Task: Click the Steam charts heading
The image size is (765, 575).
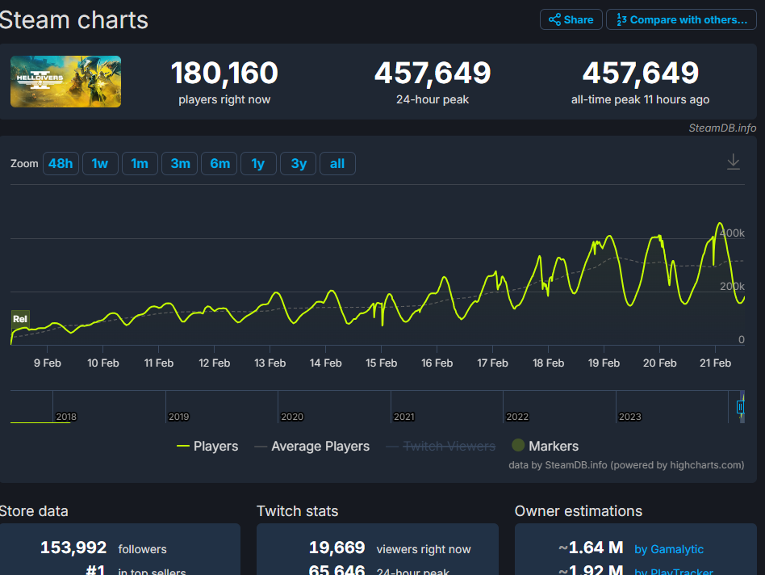Action: [x=73, y=20]
